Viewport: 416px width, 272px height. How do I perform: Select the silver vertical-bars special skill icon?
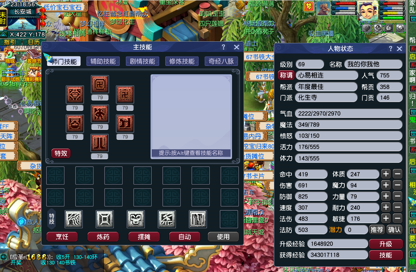(x=198, y=219)
